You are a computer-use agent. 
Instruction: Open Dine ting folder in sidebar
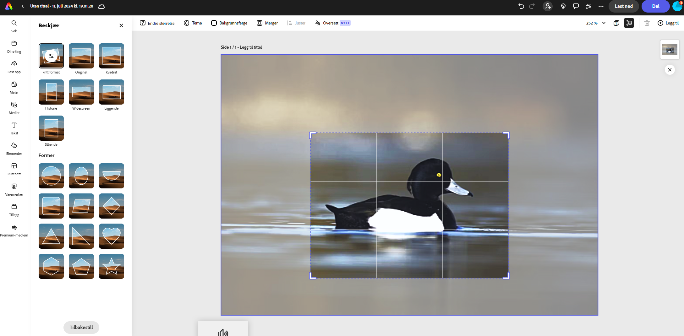point(14,46)
